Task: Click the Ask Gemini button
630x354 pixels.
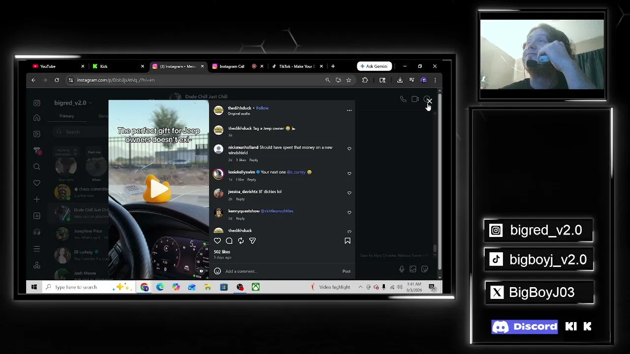Action: coord(374,66)
